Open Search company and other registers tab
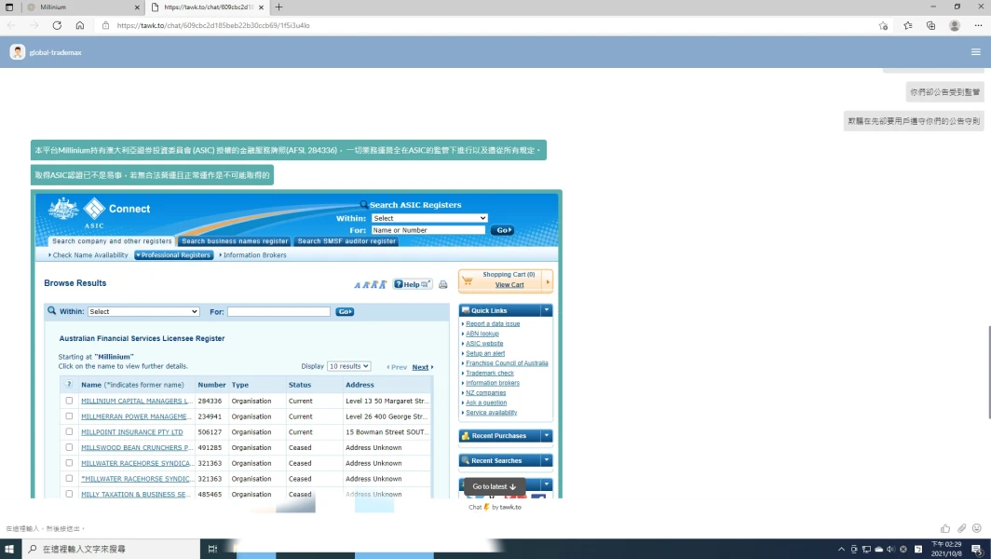The height and width of the screenshot is (559, 991). coord(112,241)
